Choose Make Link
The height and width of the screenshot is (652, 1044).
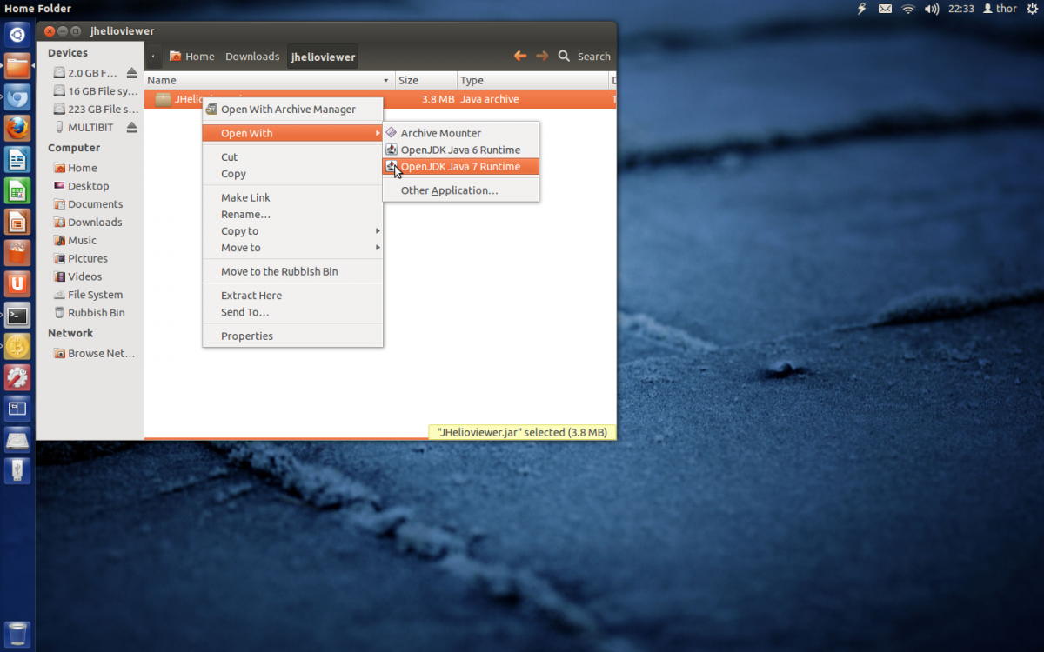pyautogui.click(x=292, y=197)
